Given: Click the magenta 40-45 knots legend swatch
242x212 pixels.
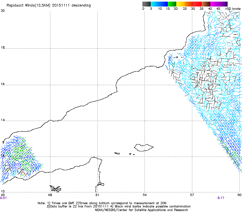Looking at the screenshot, I should (x=215, y=4).
